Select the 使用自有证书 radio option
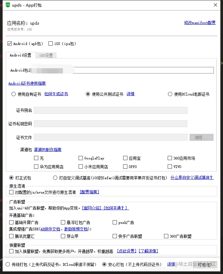This screenshot has height=274, width=223. (x=14, y=94)
